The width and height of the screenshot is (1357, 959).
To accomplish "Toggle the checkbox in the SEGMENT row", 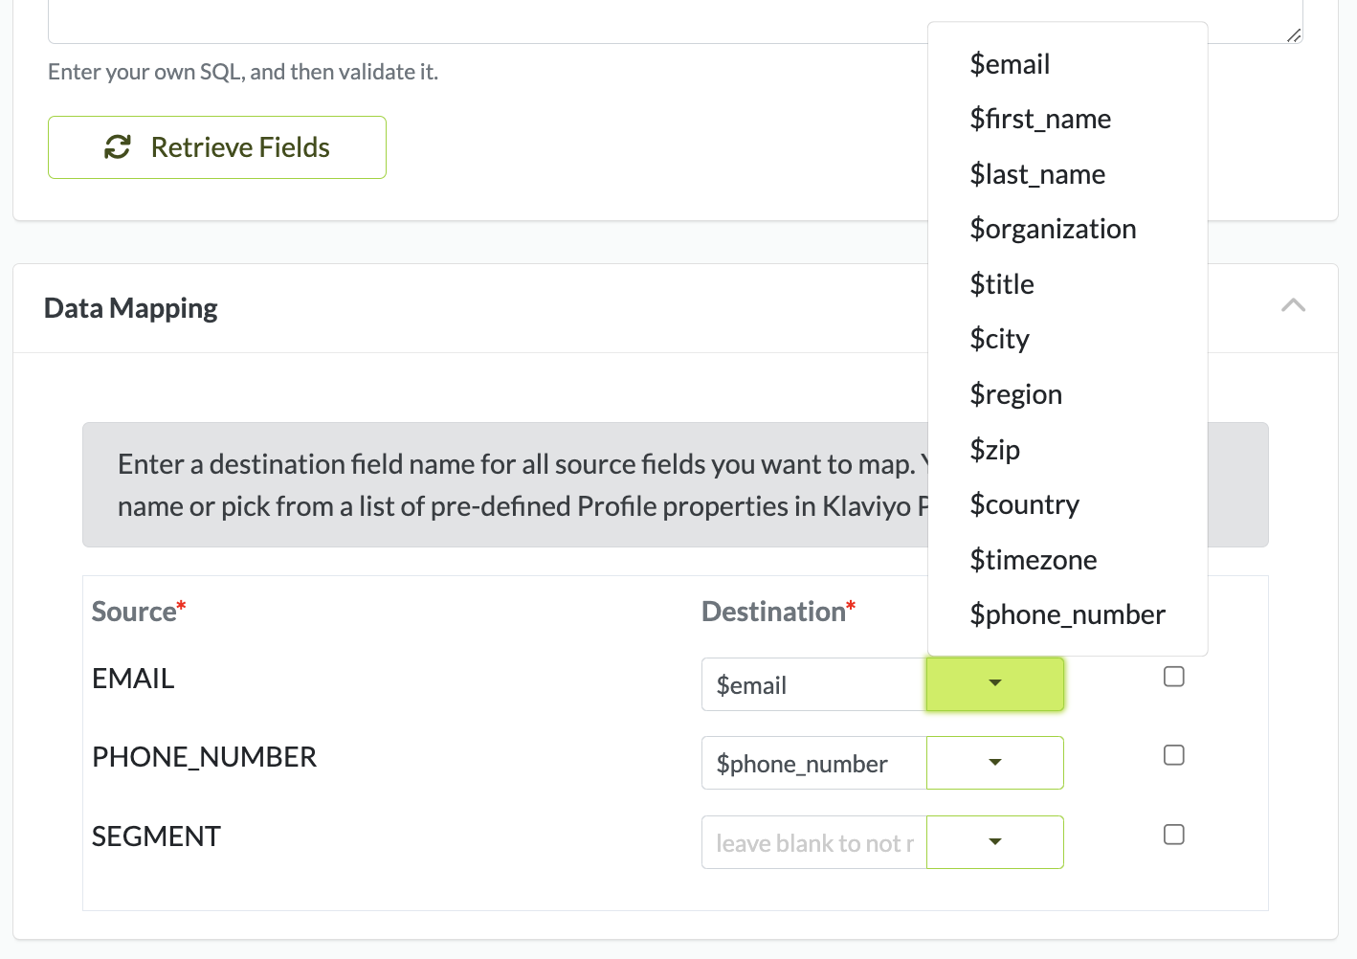I will tap(1173, 835).
